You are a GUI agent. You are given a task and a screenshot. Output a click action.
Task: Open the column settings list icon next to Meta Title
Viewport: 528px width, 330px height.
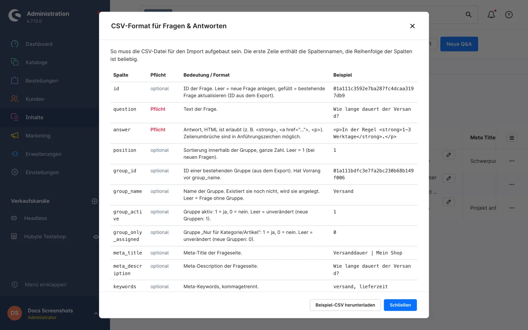click(x=512, y=138)
